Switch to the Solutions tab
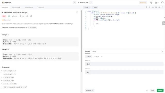This screenshot has height=93, width=165. point(29,8)
